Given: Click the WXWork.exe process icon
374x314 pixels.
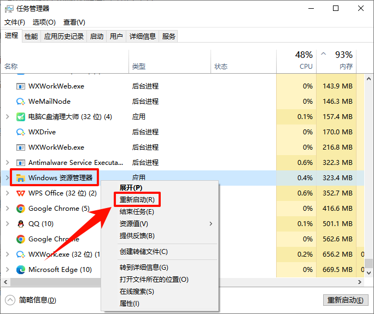Looking at the screenshot, I should [21, 254].
